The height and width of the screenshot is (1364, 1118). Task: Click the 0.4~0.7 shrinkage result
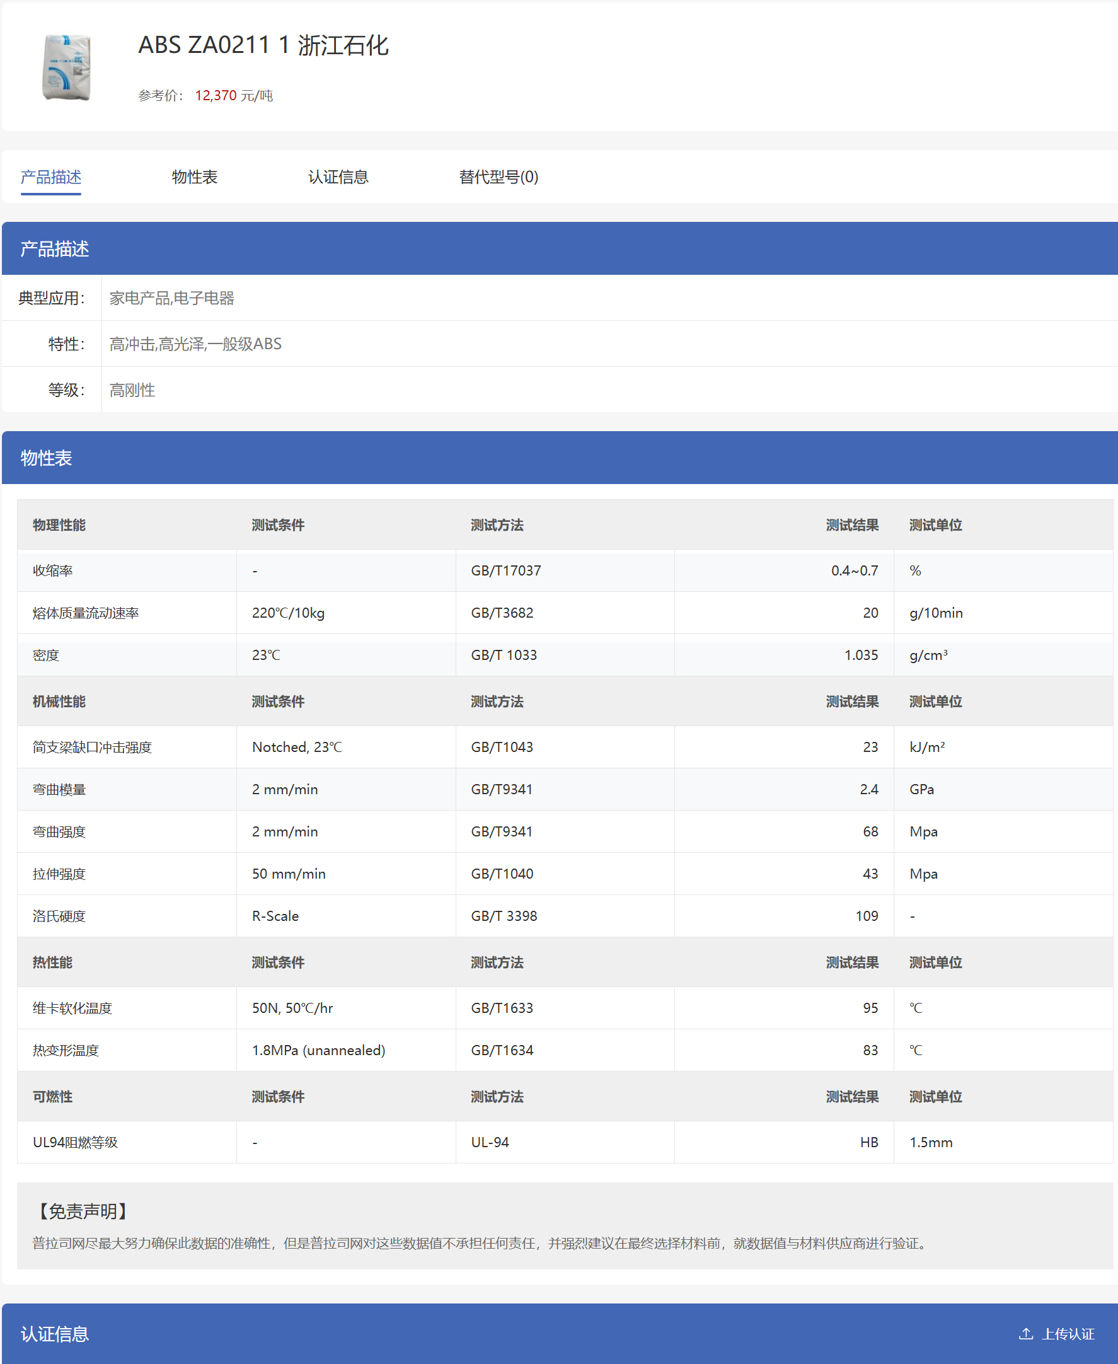855,570
